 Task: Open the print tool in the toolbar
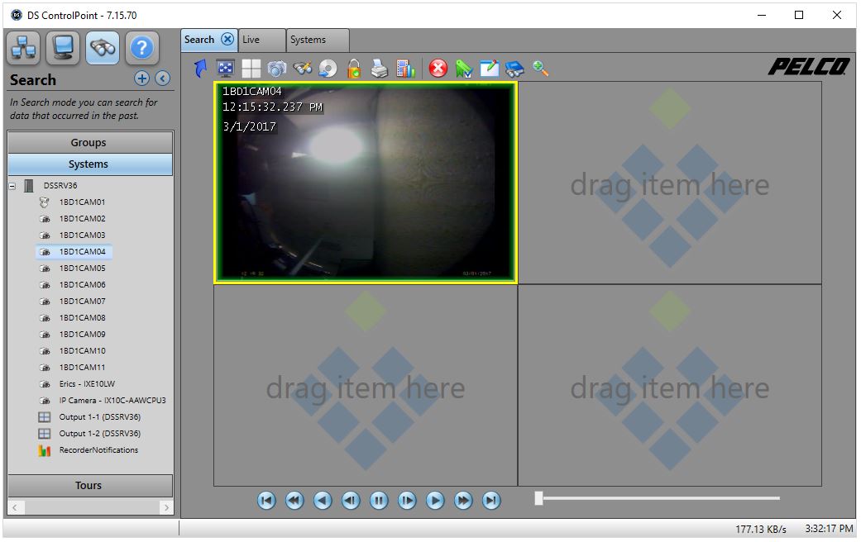(380, 68)
